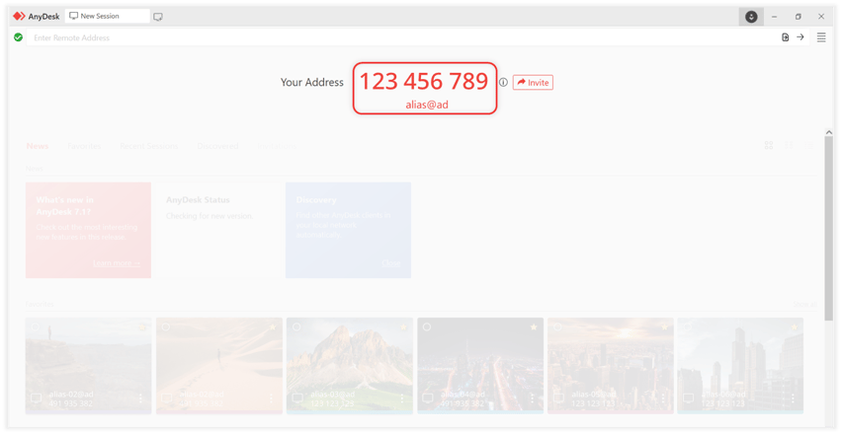Open the Favorites tab
Screen dimensions: 842x434
point(84,146)
